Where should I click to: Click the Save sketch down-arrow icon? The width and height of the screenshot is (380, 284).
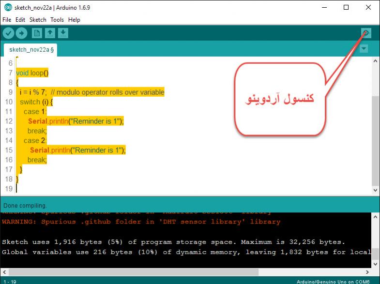63,33
